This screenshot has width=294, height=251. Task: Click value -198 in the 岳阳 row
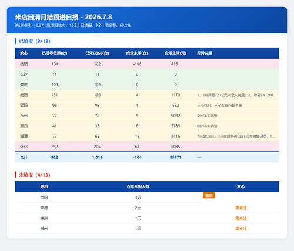[x=137, y=64]
